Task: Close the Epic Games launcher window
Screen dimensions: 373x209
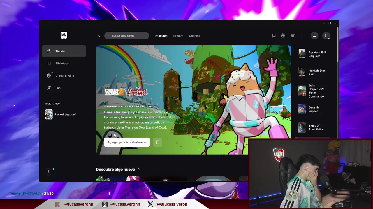Action: point(335,23)
